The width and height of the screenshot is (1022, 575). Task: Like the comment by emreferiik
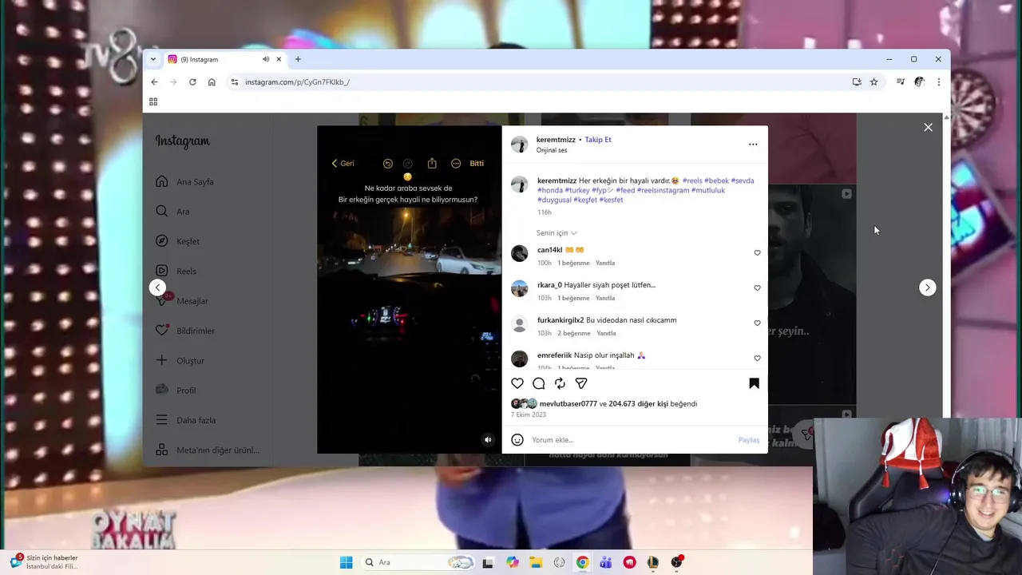(x=758, y=359)
